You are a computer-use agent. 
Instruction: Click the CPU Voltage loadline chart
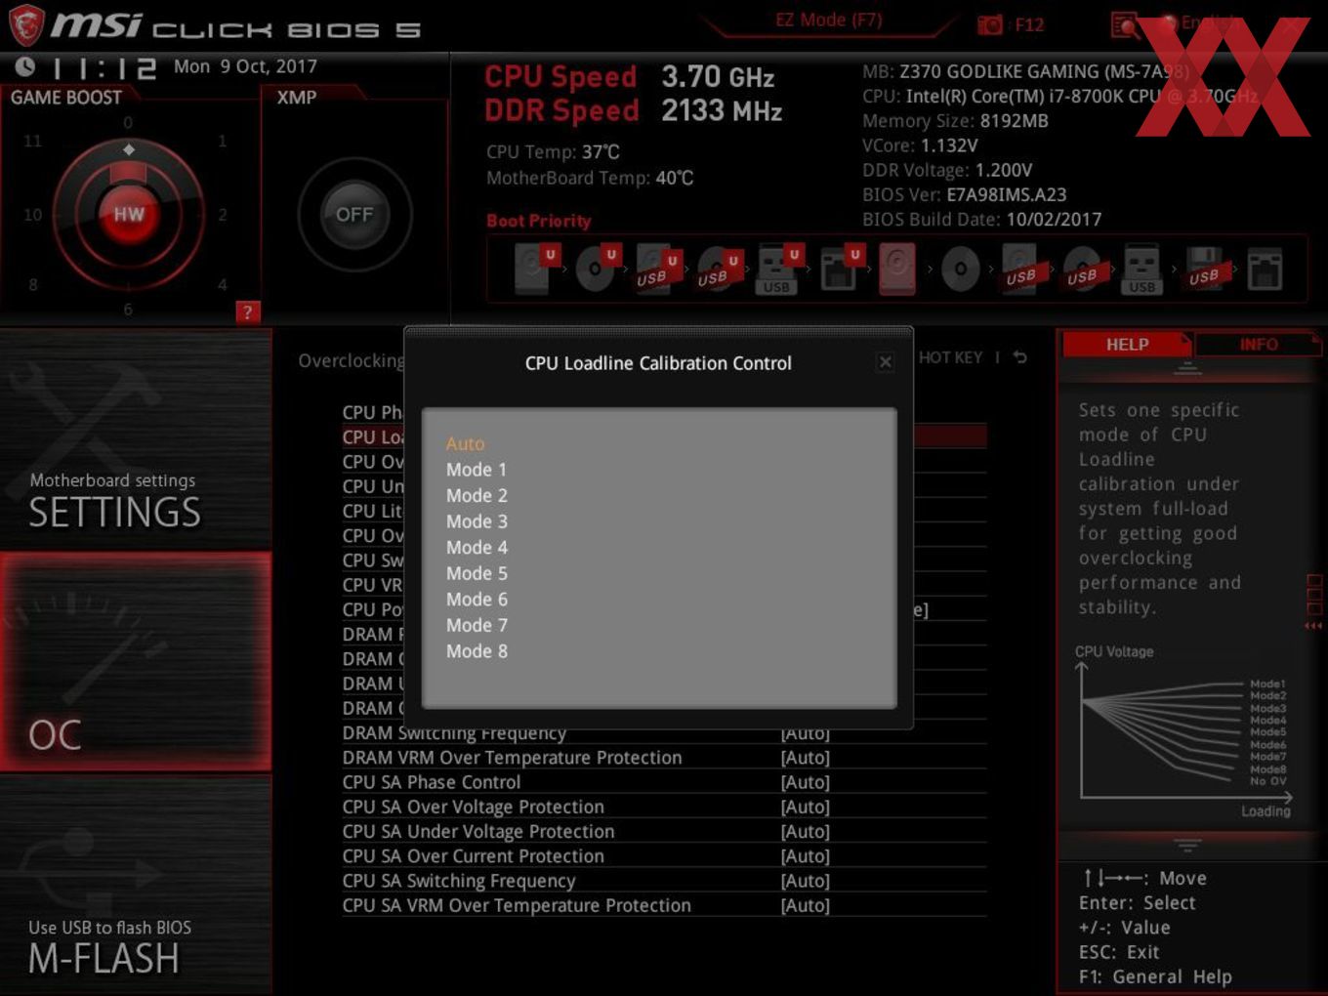click(x=1184, y=731)
